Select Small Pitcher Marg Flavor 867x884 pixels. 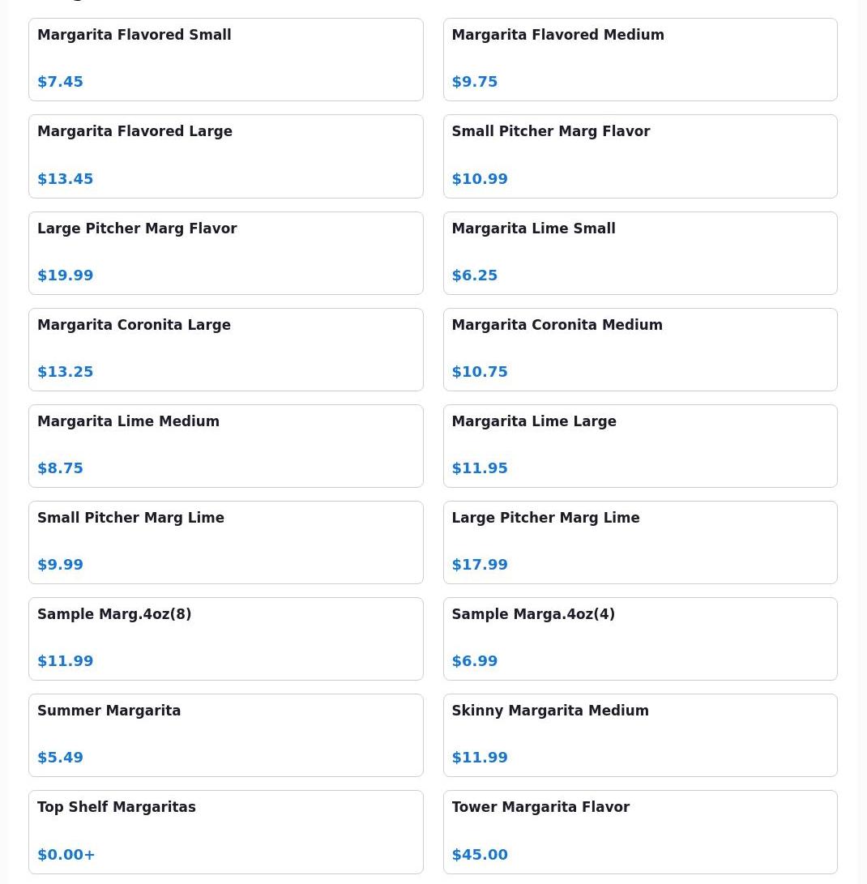[640, 156]
